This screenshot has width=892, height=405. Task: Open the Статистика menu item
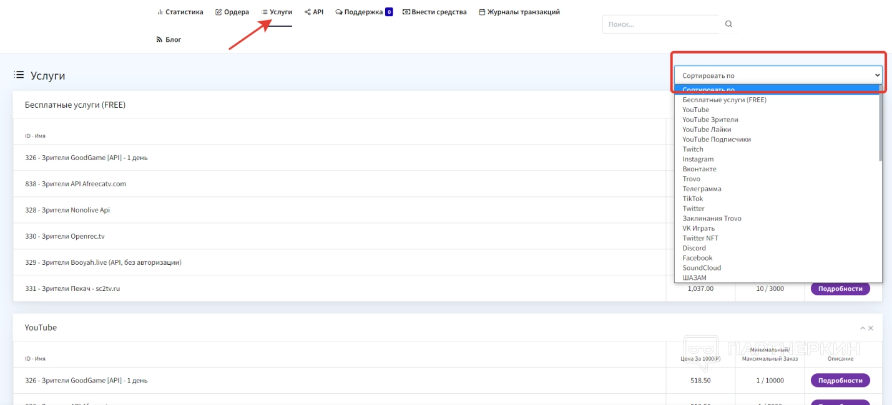(x=180, y=12)
